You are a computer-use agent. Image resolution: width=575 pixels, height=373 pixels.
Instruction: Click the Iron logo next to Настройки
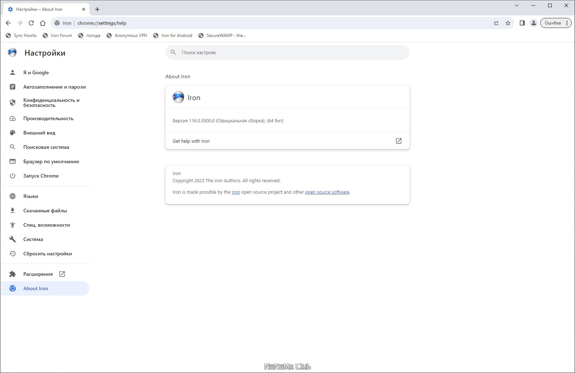[x=12, y=53]
